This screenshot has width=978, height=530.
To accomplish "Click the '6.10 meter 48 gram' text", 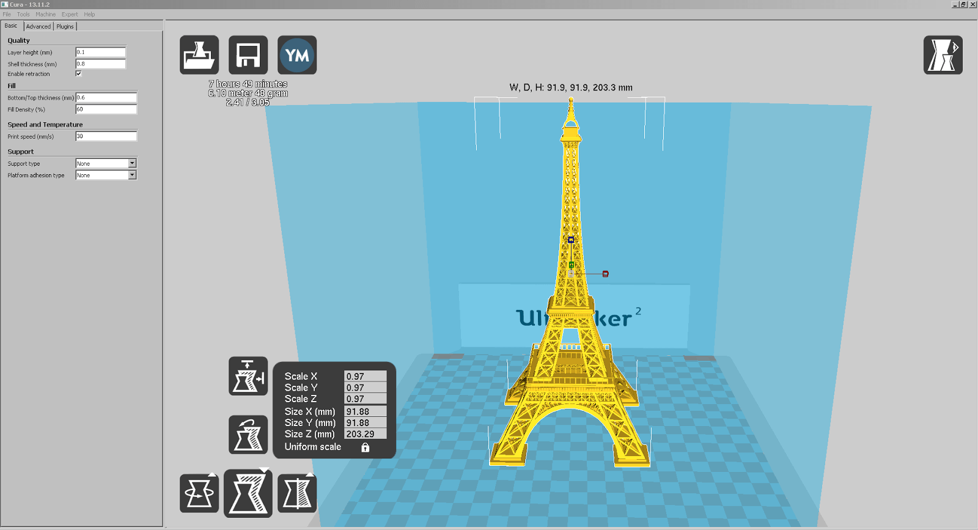I will pyautogui.click(x=248, y=93).
